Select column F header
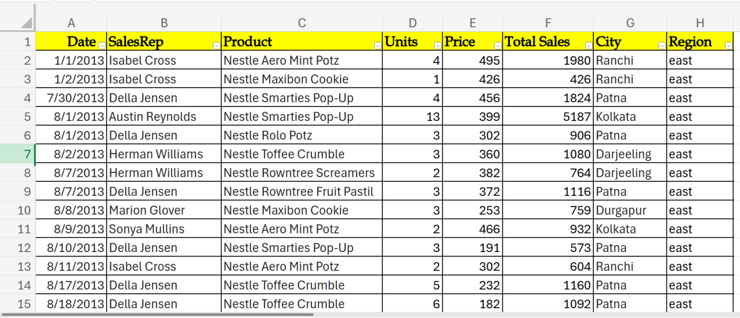The image size is (740, 318). [548, 23]
